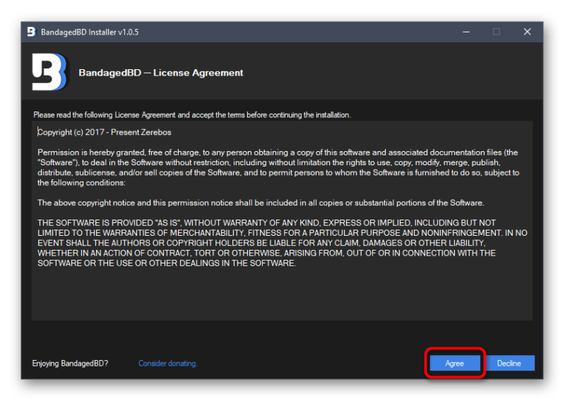
Task: Click 'BandagedBD — License Agreement' heading
Action: [161, 73]
